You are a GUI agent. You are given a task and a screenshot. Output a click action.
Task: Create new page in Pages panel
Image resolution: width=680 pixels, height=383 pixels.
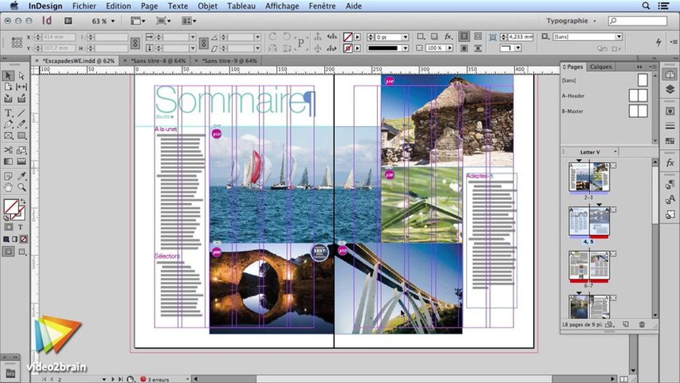click(626, 324)
